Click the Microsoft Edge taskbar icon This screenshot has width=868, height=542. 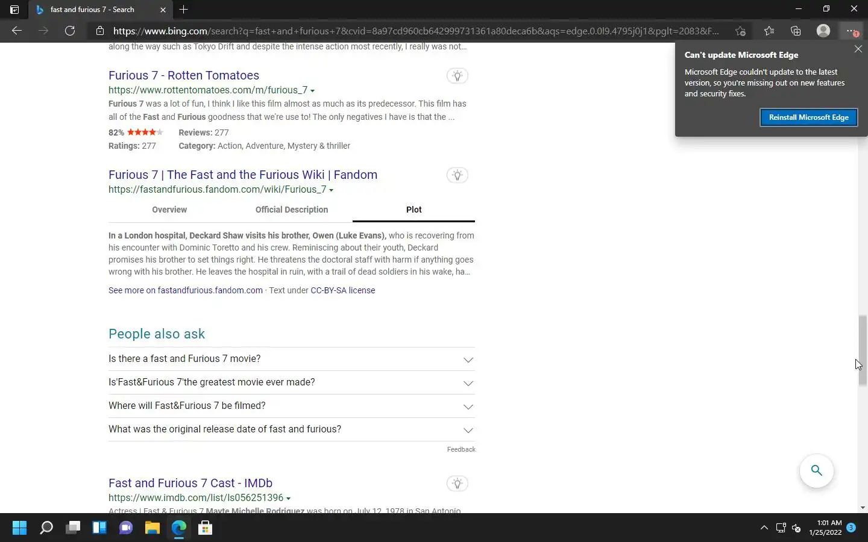point(179,528)
